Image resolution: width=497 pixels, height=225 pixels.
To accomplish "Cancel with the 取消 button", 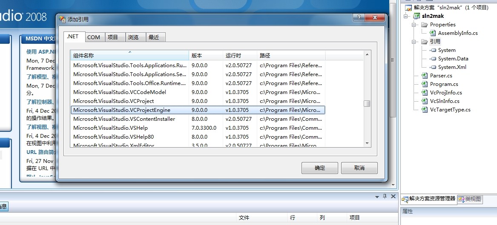I will coord(359,168).
